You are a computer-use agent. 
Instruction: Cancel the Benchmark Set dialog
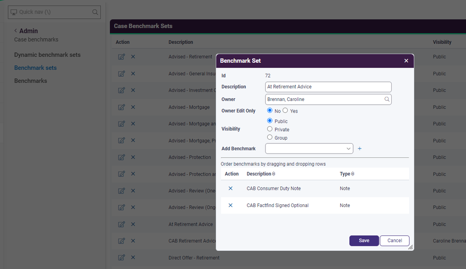point(394,241)
